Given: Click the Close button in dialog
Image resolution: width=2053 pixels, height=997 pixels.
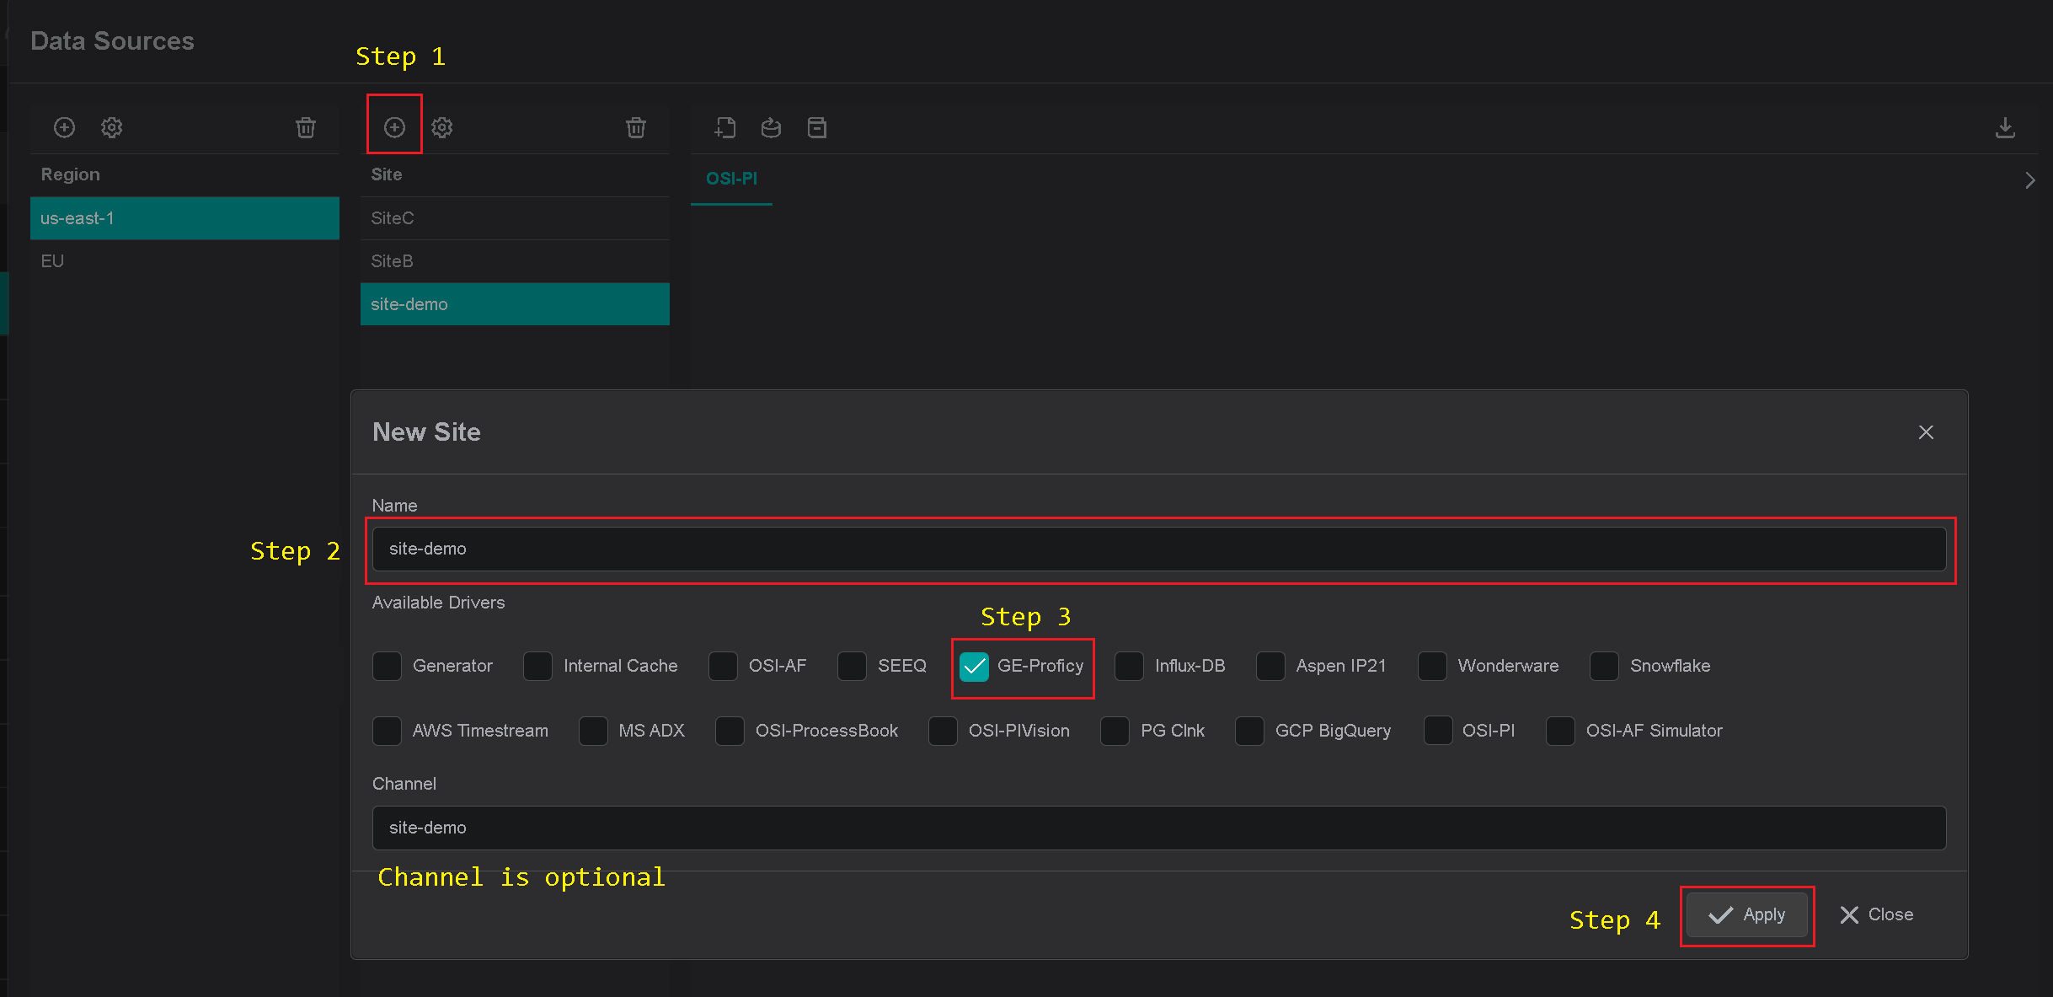Looking at the screenshot, I should click(1877, 915).
